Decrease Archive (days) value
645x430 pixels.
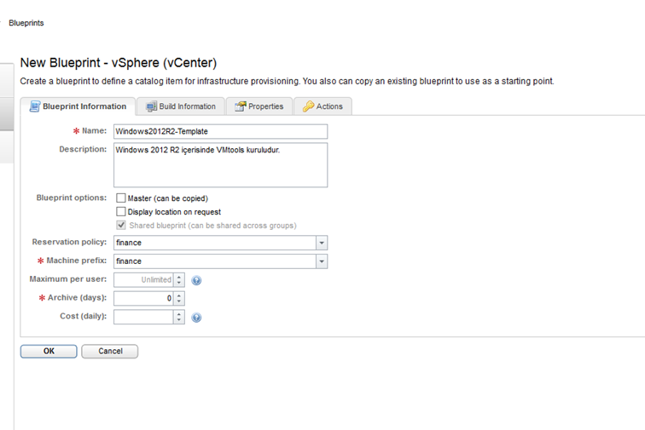tap(179, 301)
